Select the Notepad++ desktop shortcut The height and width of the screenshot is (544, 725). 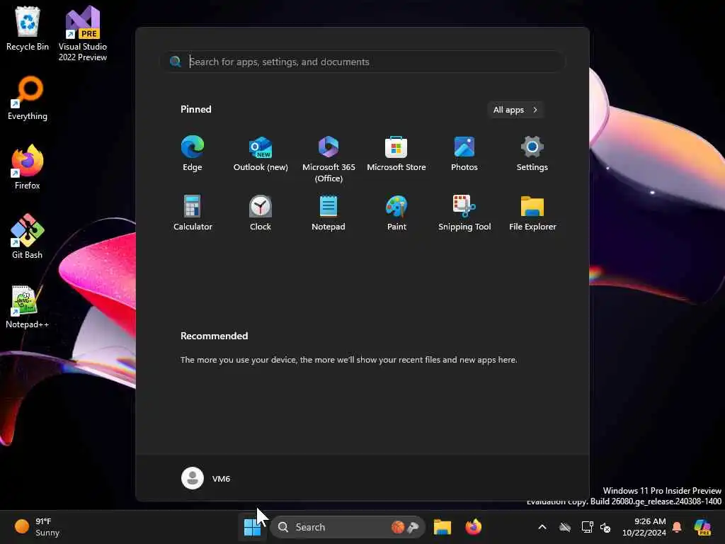pyautogui.click(x=28, y=306)
